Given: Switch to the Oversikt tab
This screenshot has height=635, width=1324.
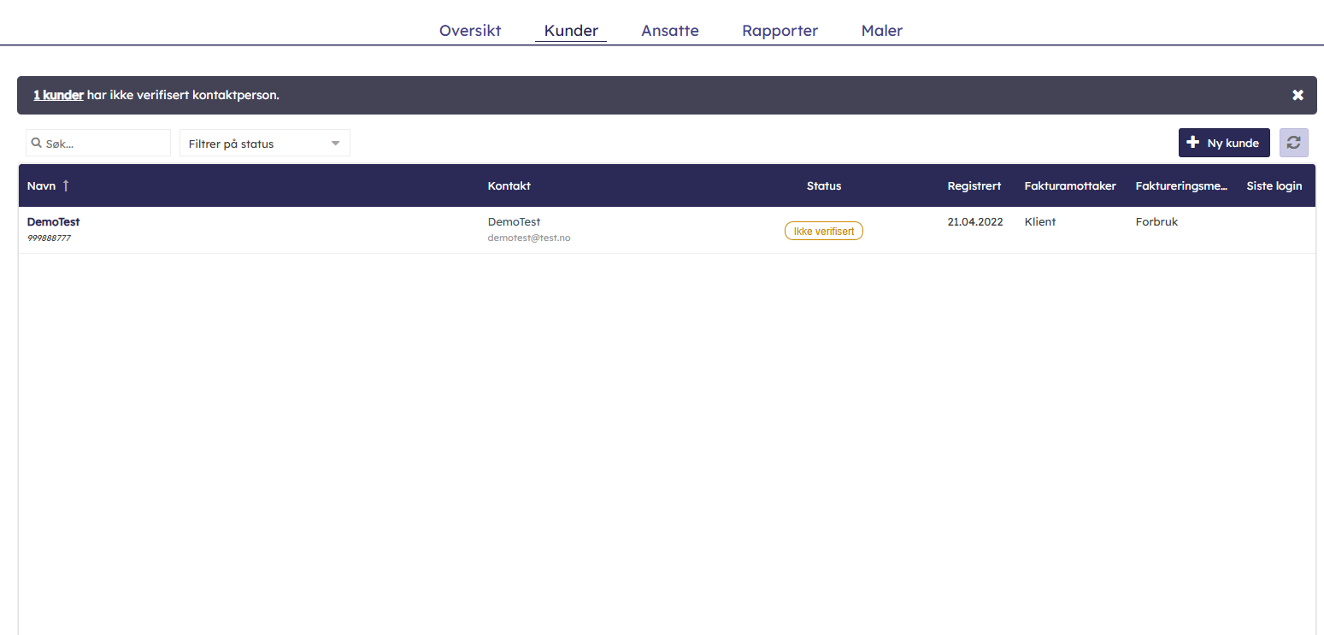Looking at the screenshot, I should click(470, 31).
